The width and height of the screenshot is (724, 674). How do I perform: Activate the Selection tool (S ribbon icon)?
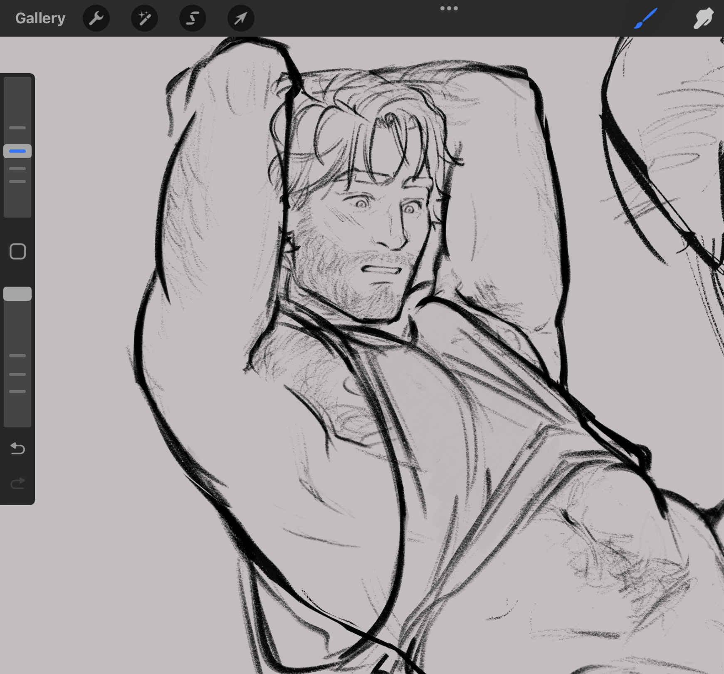click(193, 18)
